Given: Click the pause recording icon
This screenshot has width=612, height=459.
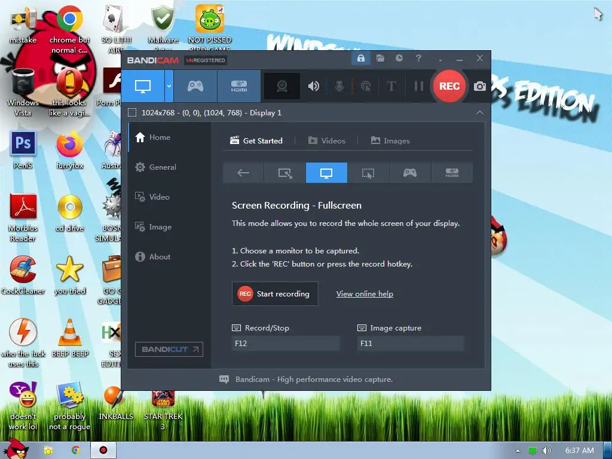Looking at the screenshot, I should pos(419,86).
